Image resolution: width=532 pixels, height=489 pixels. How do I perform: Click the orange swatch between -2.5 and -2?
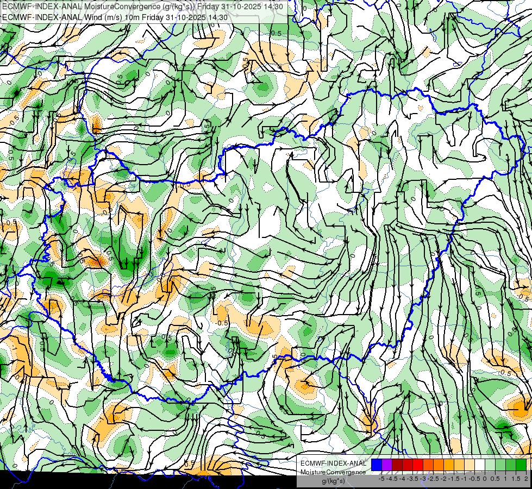pyautogui.click(x=439, y=465)
